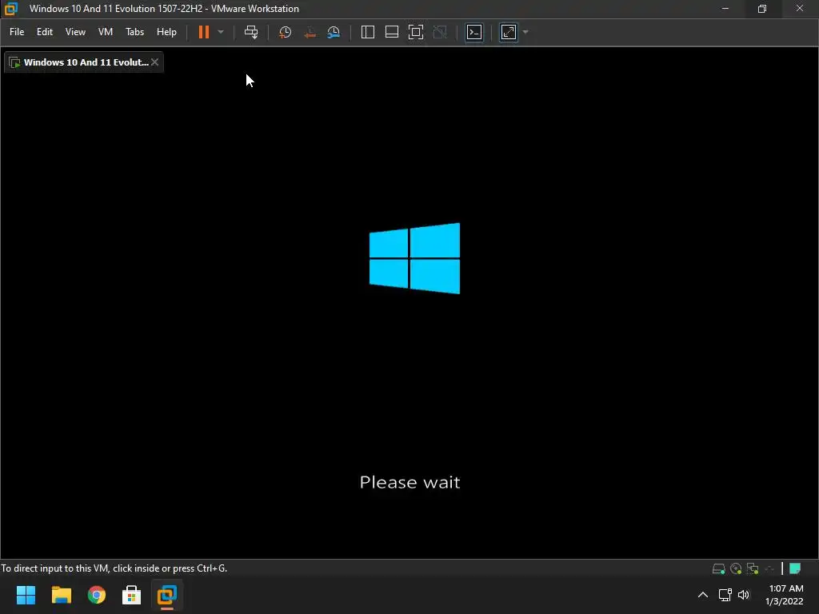Revert virtual machine to previous snapshot icon
This screenshot has width=819, height=614.
click(x=310, y=32)
